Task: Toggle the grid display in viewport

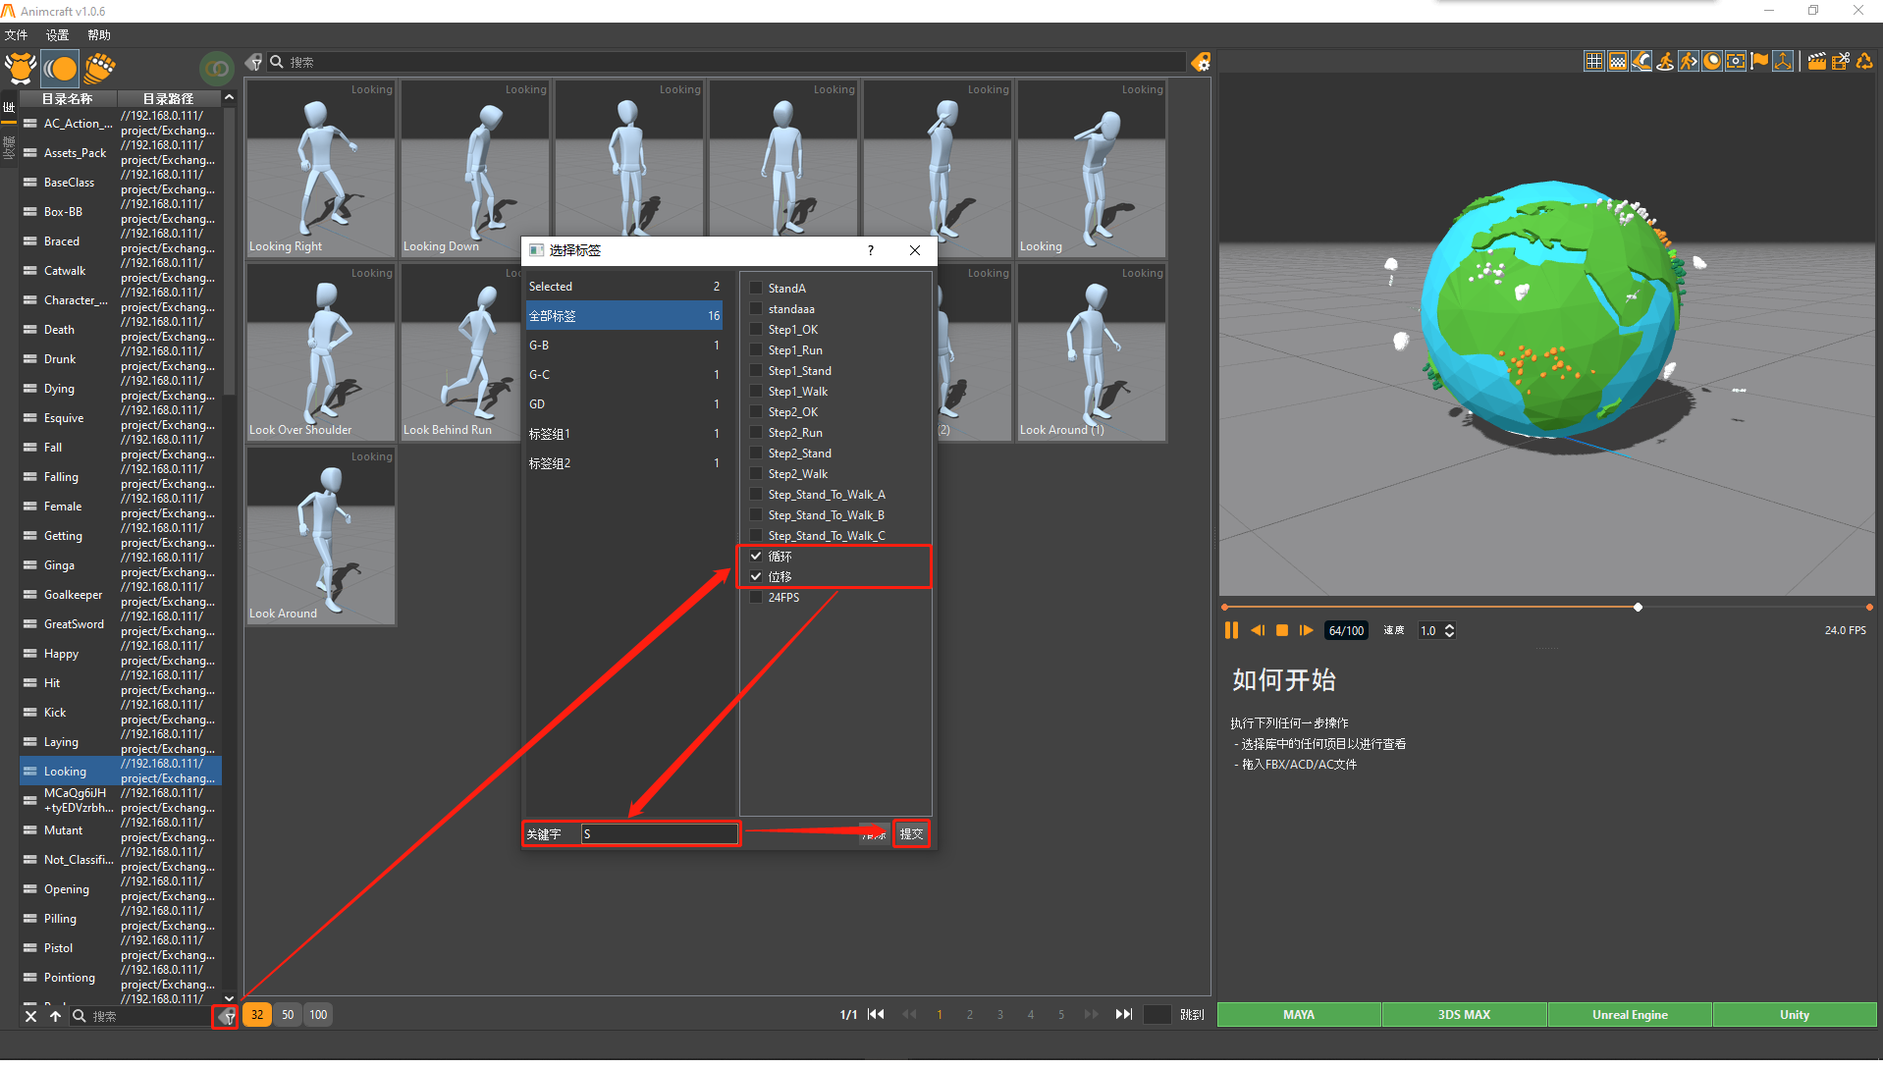Action: pos(1593,61)
